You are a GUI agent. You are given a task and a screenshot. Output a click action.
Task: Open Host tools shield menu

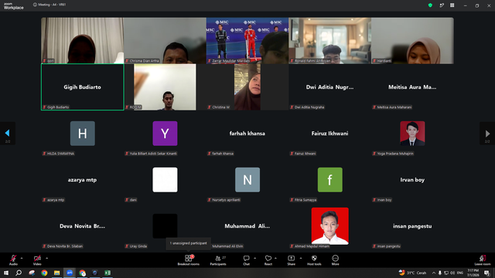314,260
